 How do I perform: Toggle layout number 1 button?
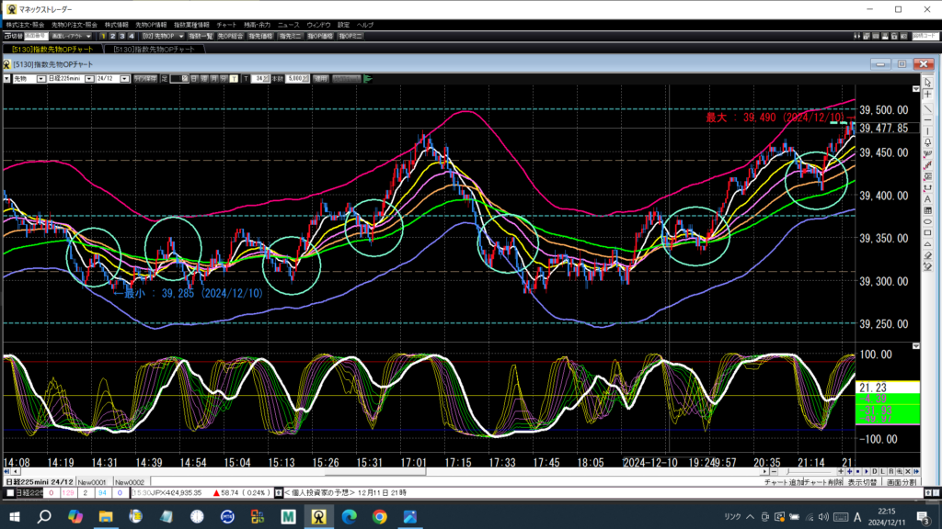[103, 36]
